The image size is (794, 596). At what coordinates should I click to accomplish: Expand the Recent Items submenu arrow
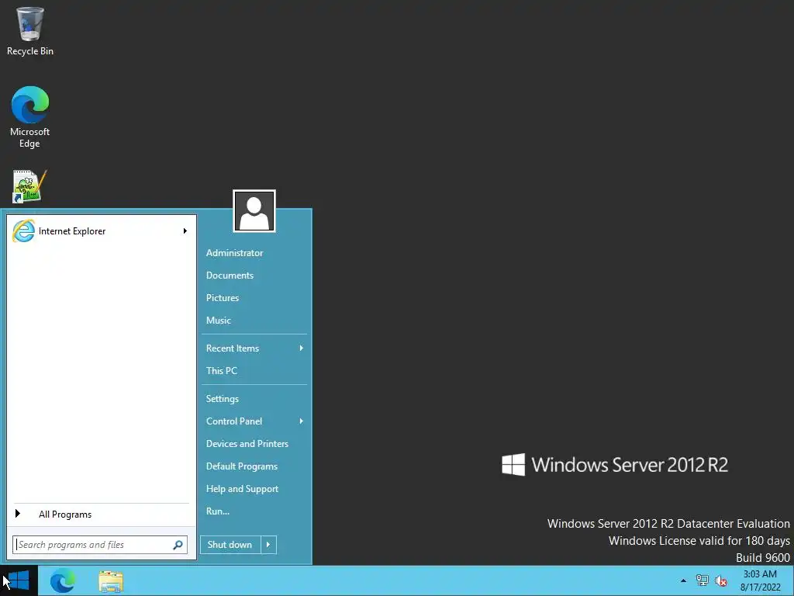click(x=302, y=348)
